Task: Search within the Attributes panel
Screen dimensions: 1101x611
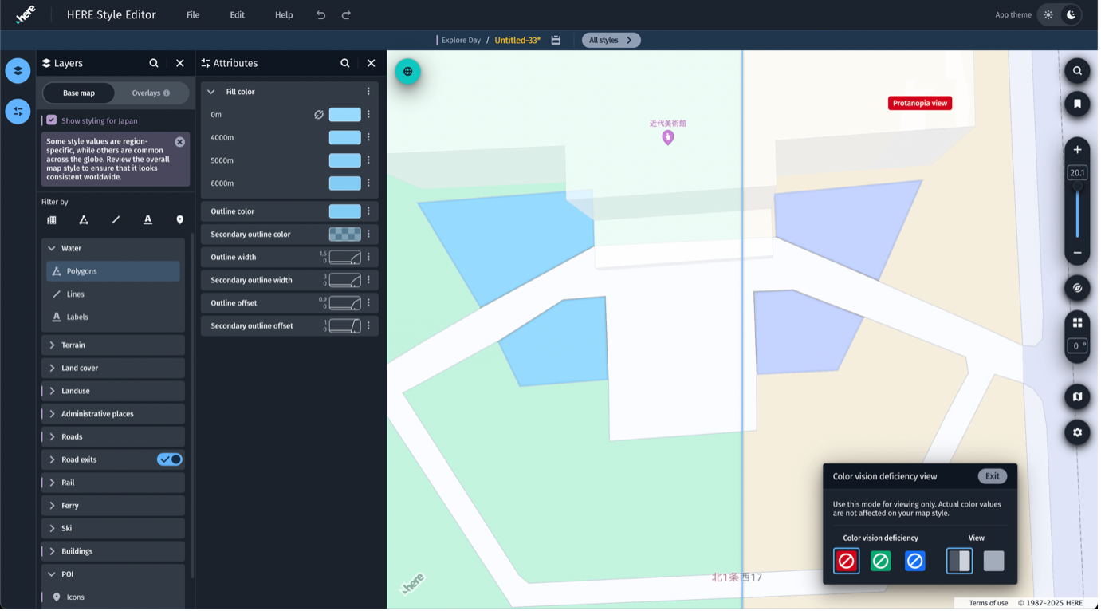Action: click(345, 63)
